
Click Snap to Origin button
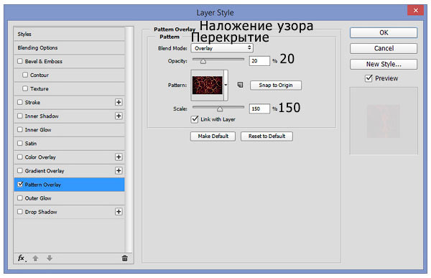(x=275, y=85)
